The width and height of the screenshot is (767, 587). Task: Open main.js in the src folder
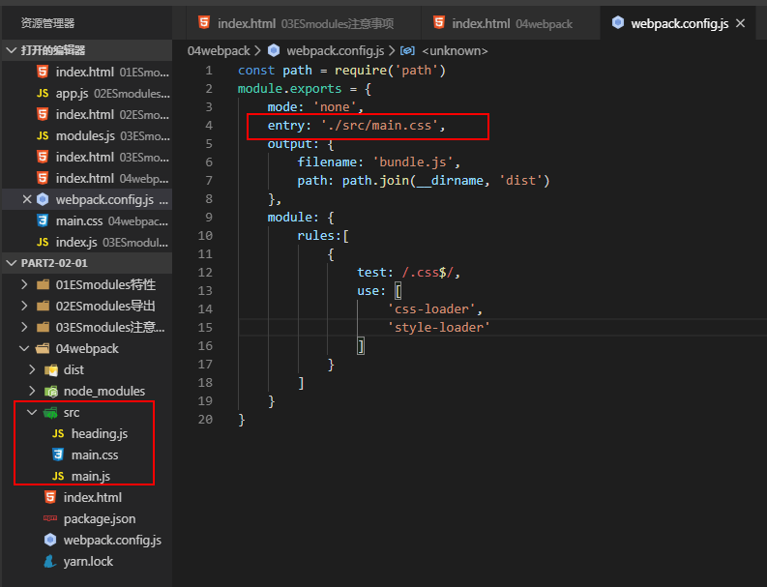[91, 477]
